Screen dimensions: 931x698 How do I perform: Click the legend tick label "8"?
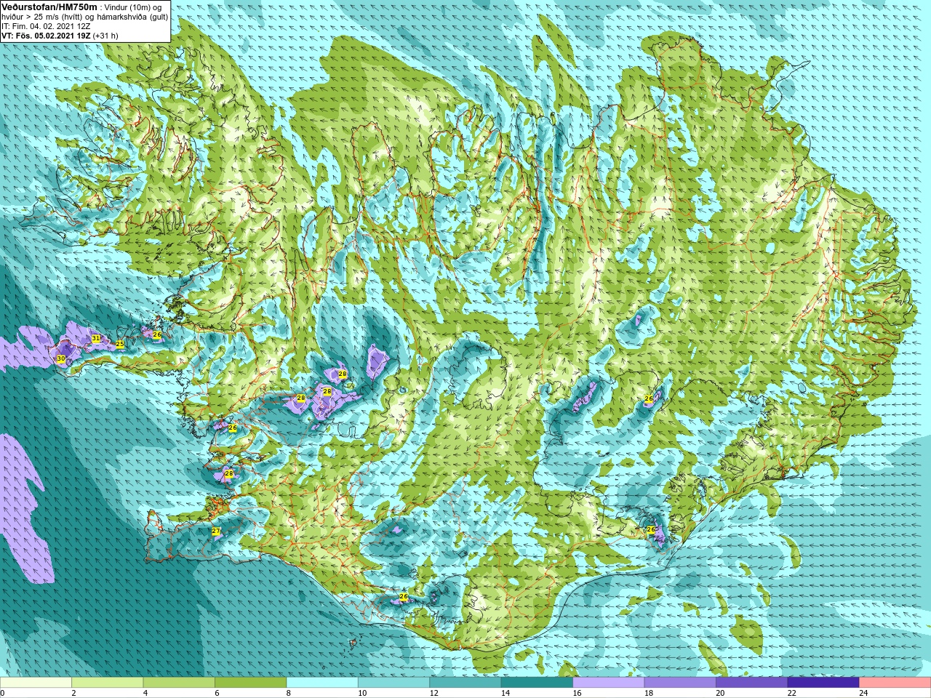(289, 694)
